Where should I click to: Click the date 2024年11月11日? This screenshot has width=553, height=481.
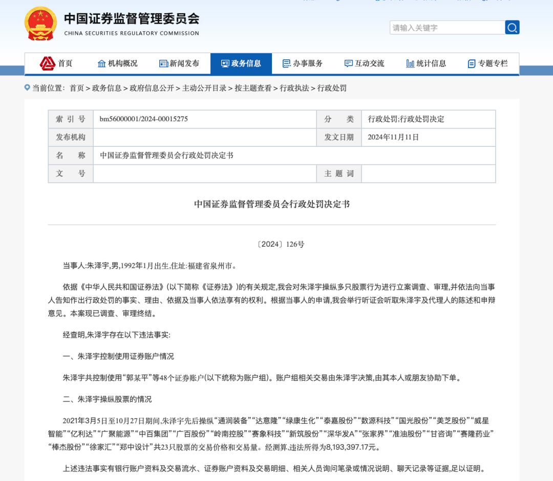[393, 137]
